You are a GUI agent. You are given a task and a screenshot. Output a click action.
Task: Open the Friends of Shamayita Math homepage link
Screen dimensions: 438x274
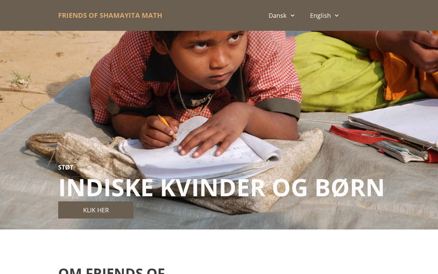110,15
